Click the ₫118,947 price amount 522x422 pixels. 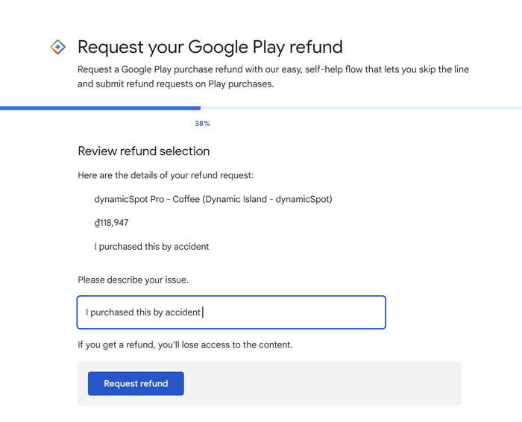tap(112, 223)
